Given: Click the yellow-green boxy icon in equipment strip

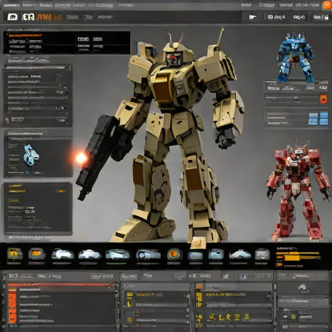Looking at the screenshot, I should (x=15, y=254).
